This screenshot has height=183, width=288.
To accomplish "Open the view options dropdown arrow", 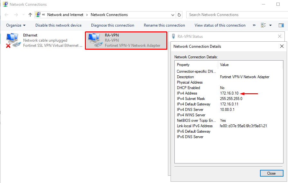I will point(270,25).
